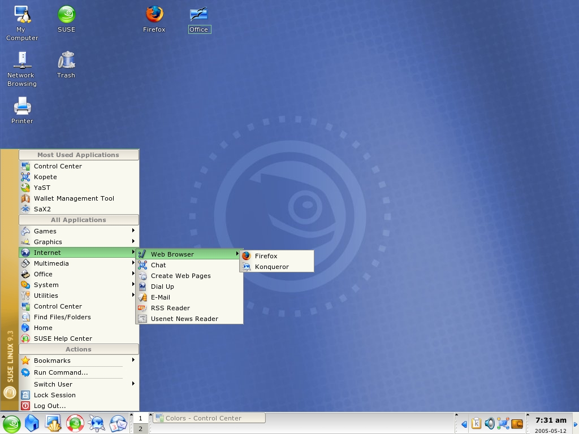This screenshot has width=579, height=434.
Task: Click the speaker volume tray icon
Action: pyautogui.click(x=490, y=423)
